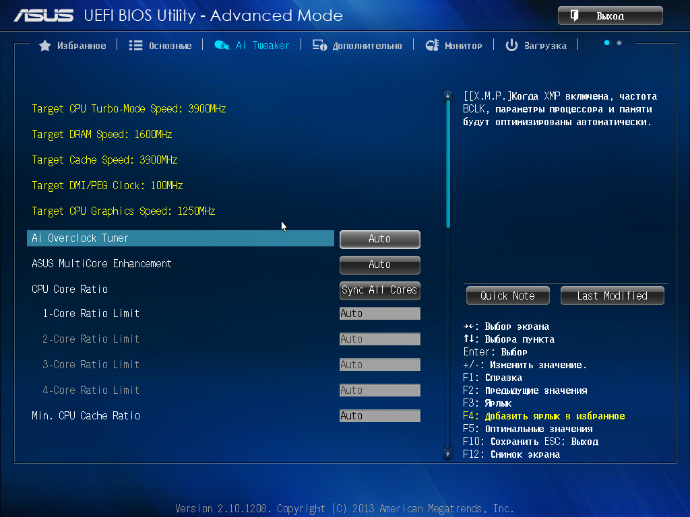The image size is (690, 517).
Task: Click the F3 Ярлык hint
Action: pyautogui.click(x=487, y=403)
